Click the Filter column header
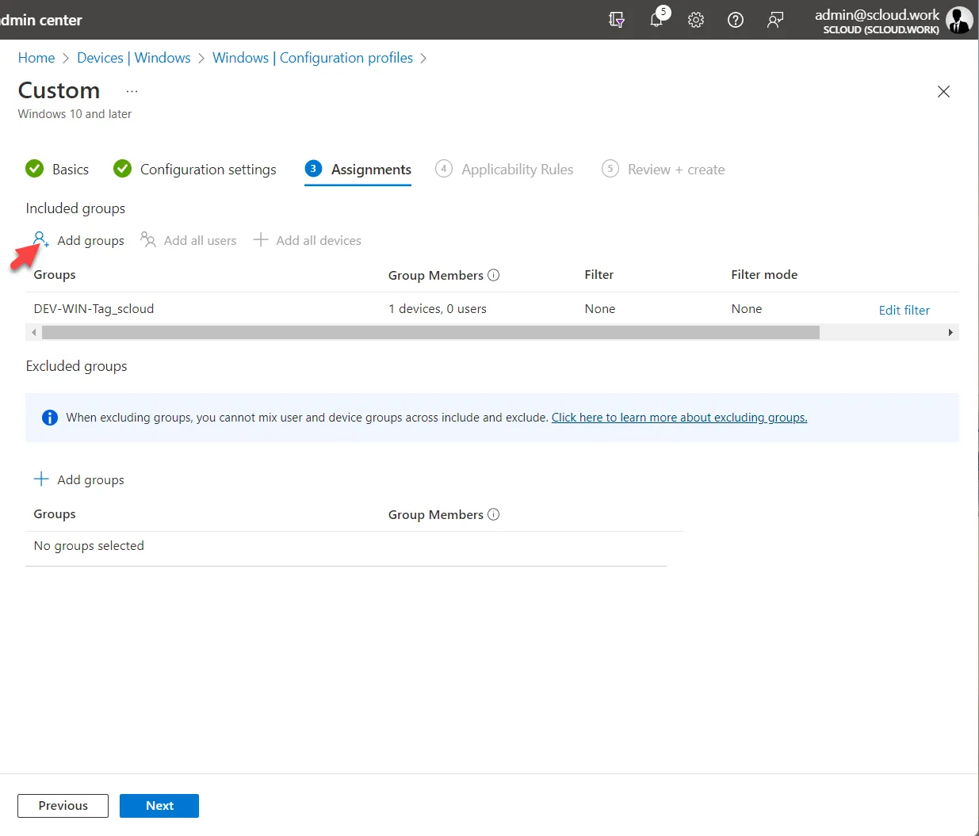 click(599, 275)
